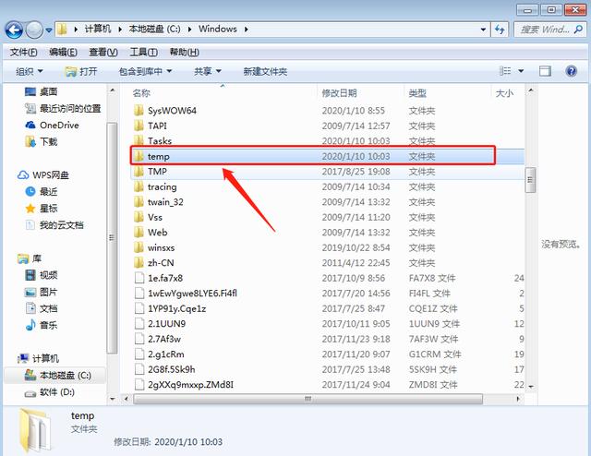Select WPS网盘 in the sidebar
The image size is (591, 456).
[43, 175]
